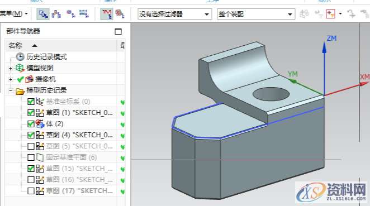Click the red snap point icon
370x206 pixels.
(x=330, y=14)
